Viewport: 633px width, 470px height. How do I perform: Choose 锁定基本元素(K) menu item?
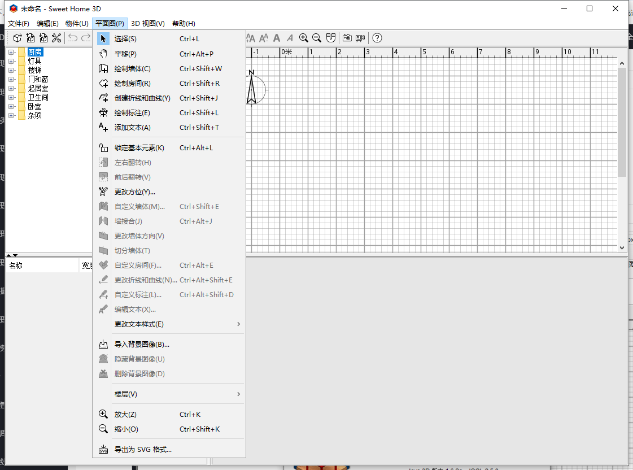click(x=169, y=148)
